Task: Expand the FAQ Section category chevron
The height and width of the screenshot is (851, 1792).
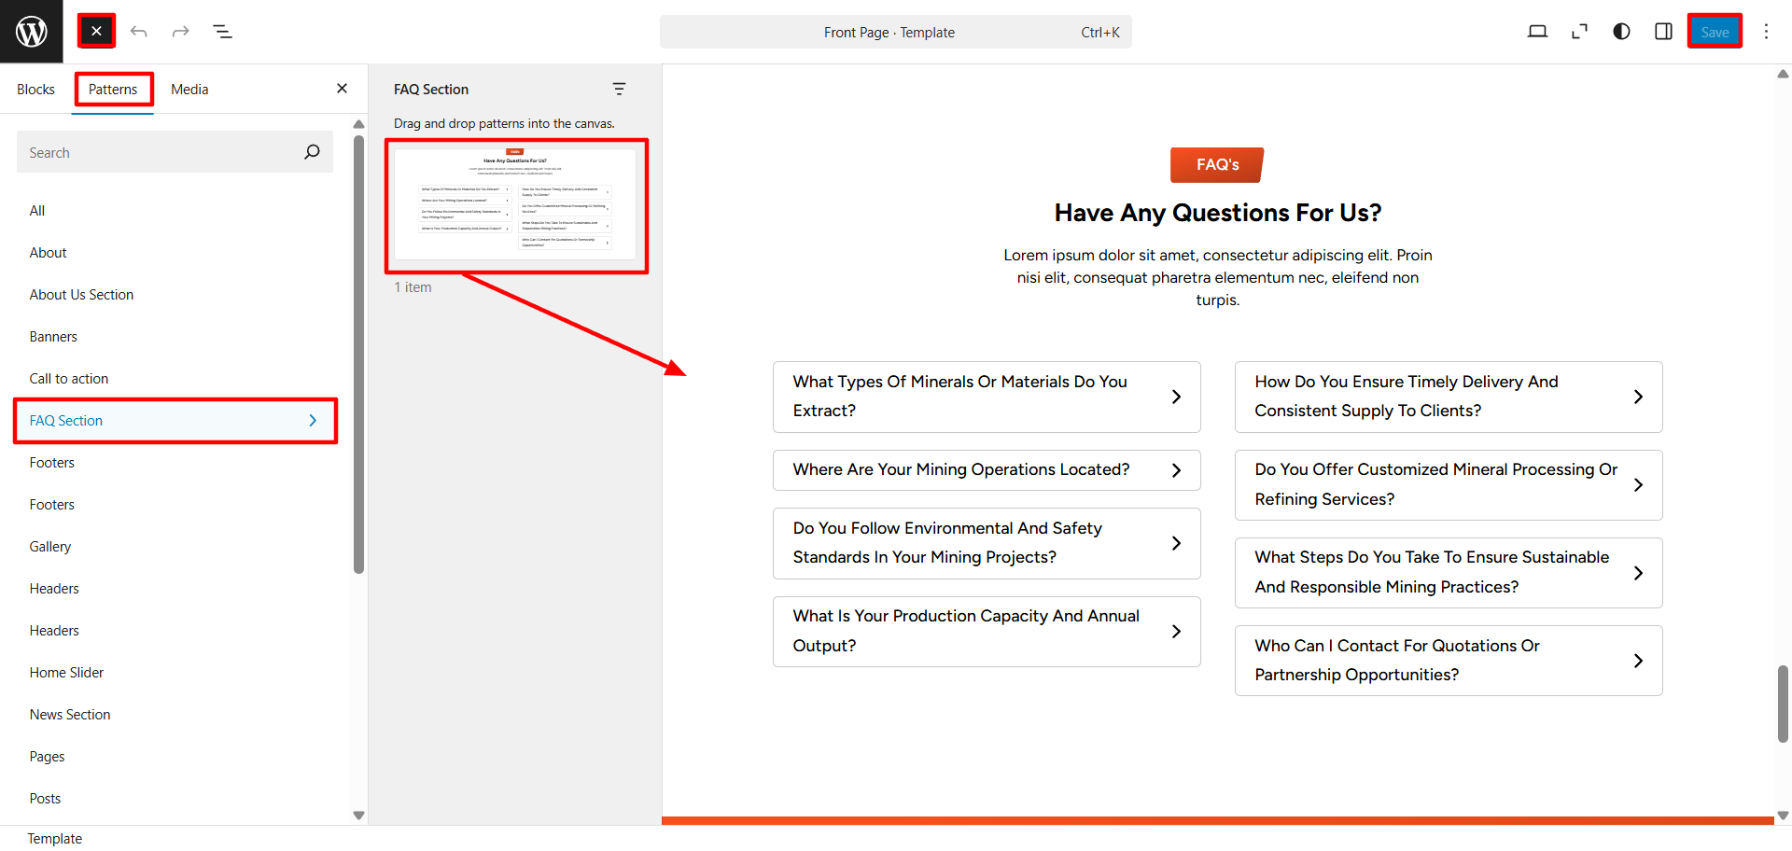Action: point(313,421)
